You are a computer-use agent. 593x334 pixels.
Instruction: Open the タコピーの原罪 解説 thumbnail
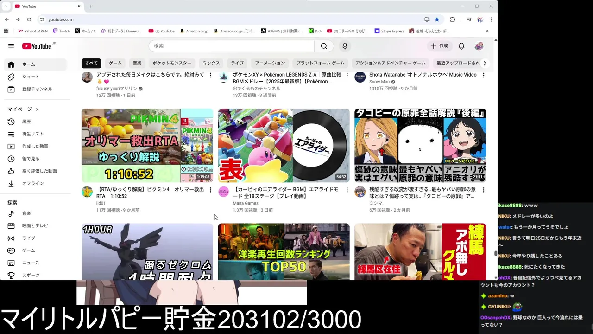coord(420,146)
